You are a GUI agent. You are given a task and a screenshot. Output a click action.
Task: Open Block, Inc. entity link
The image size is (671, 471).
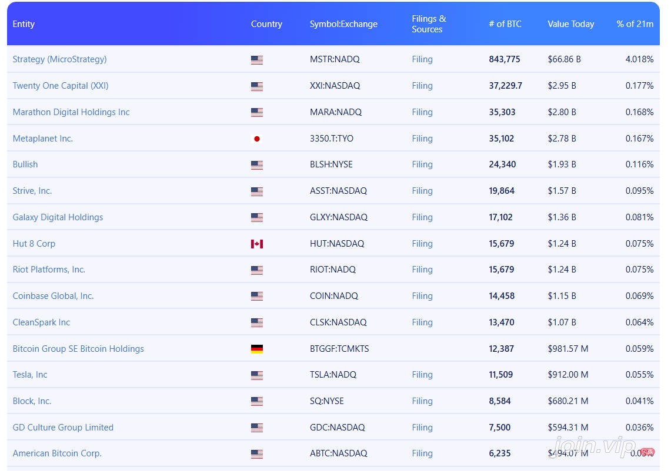point(32,401)
